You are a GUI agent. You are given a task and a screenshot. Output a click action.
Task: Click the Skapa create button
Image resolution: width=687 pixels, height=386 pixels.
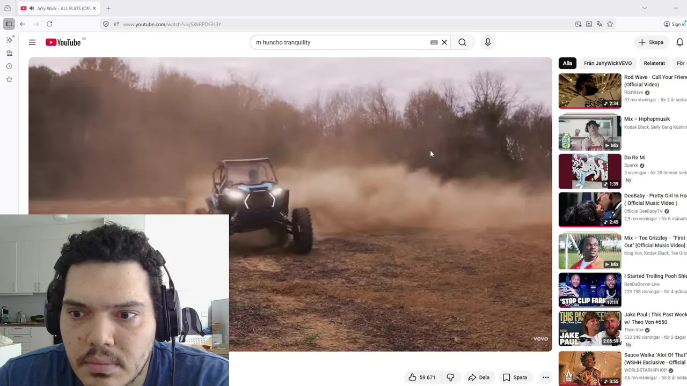click(651, 42)
